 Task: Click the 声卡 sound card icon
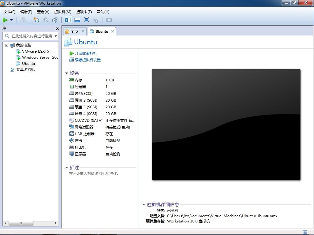[x=71, y=140]
